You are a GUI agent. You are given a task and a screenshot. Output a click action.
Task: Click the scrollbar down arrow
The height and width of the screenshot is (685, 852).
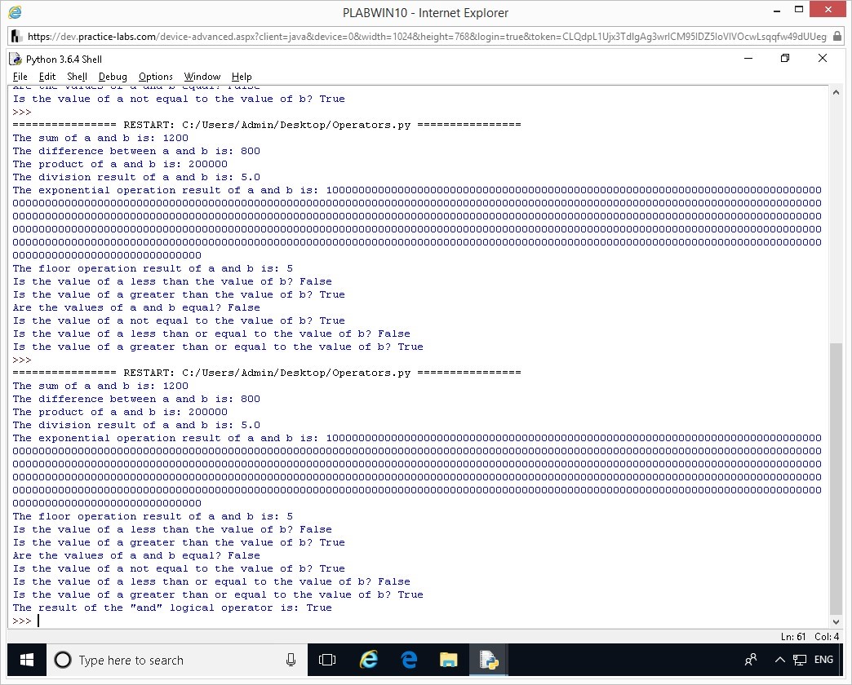[835, 621]
